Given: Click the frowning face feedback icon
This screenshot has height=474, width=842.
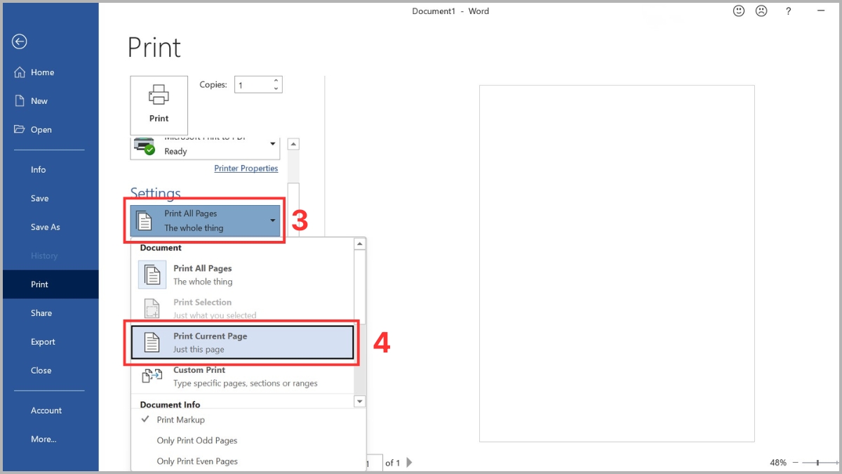Looking at the screenshot, I should tap(761, 11).
